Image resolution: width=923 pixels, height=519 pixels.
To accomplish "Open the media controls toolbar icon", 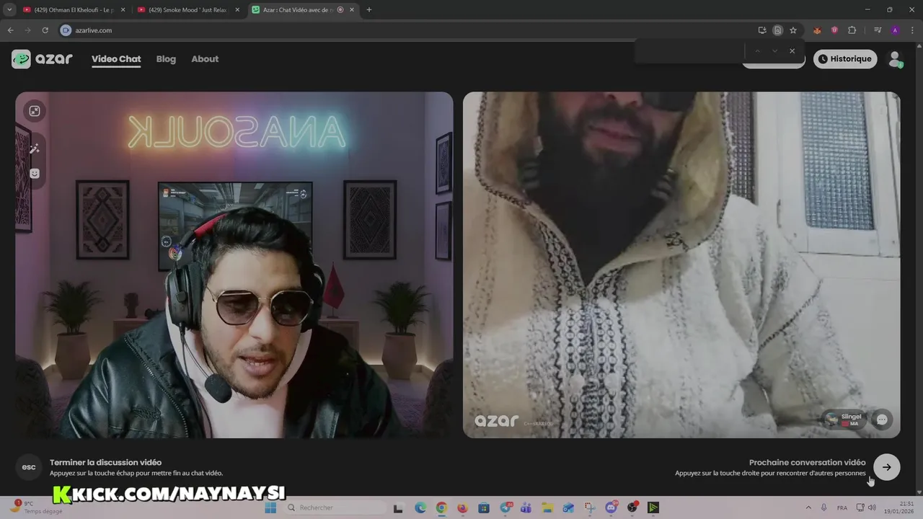I will [x=878, y=30].
